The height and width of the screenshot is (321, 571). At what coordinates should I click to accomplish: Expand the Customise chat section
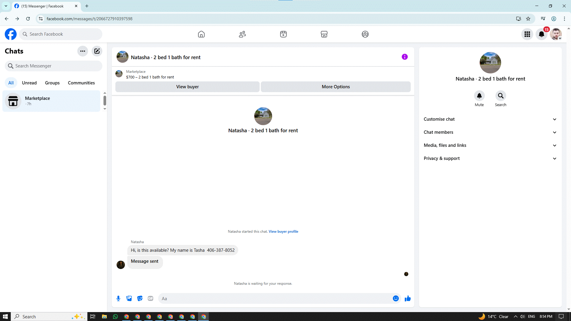coord(490,119)
